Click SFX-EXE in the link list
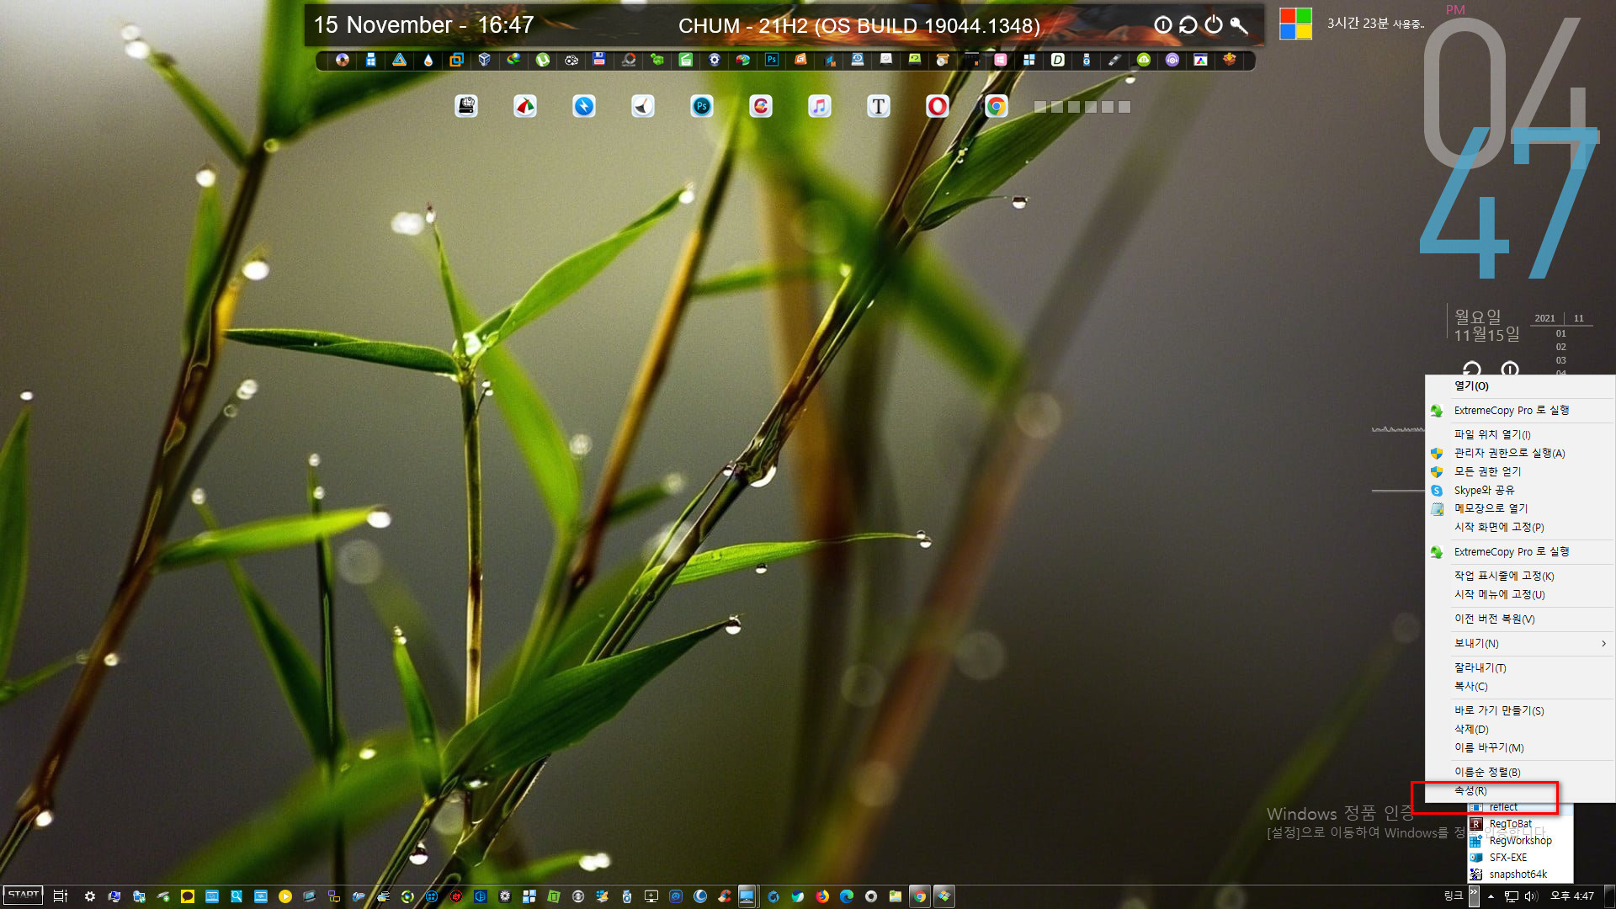The image size is (1616, 909). 1520,858
